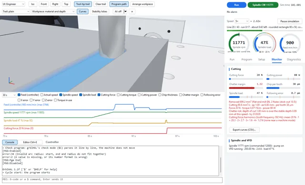The height and width of the screenshot is (185, 305).
Task: Open the Workpiece: material and depth dropdown
Action: (x=53, y=11)
